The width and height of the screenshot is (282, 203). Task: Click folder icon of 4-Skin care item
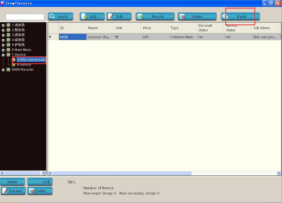(x=14, y=60)
